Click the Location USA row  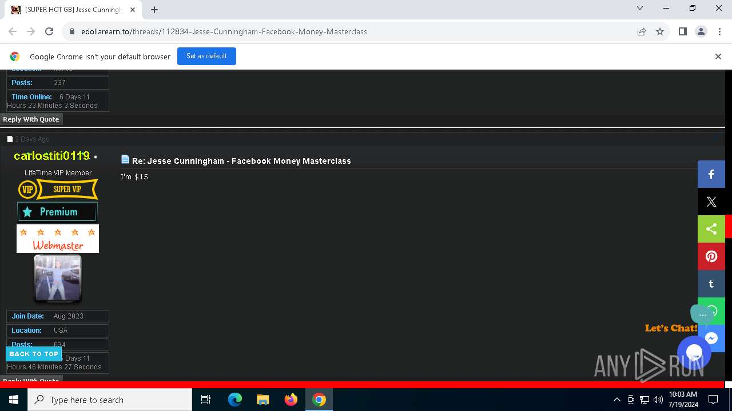coord(58,331)
